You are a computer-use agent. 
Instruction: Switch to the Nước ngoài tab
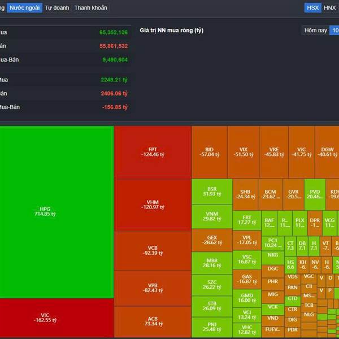(x=24, y=8)
